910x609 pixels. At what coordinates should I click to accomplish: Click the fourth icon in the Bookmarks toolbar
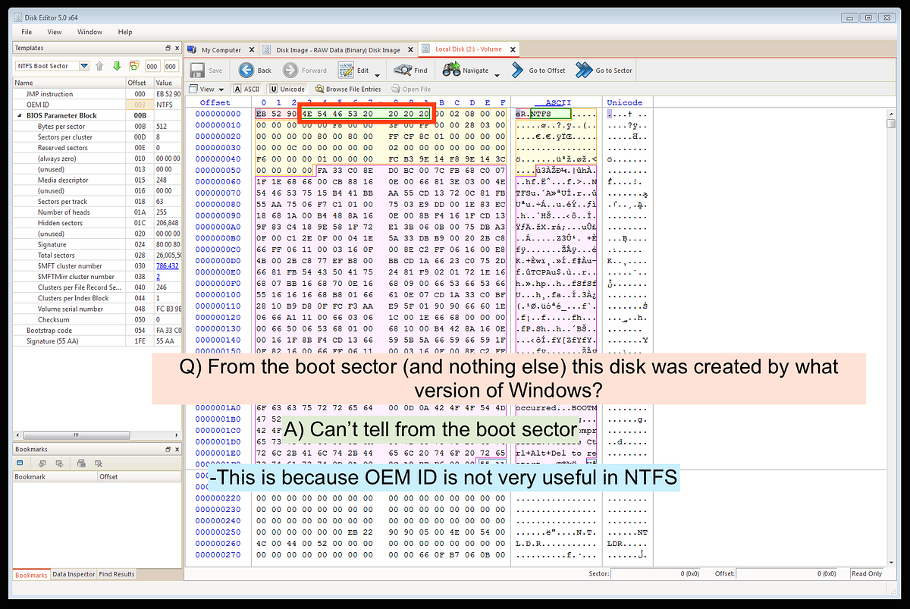[80, 463]
